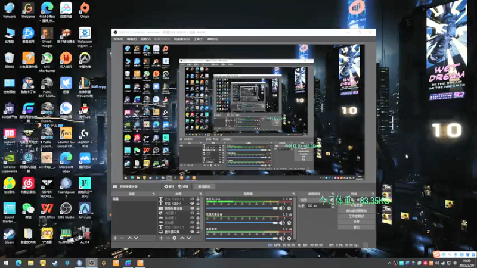Image resolution: width=477 pixels, height=268 pixels.
Task: Click the 退出 button in controls panel
Action: [x=356, y=226]
